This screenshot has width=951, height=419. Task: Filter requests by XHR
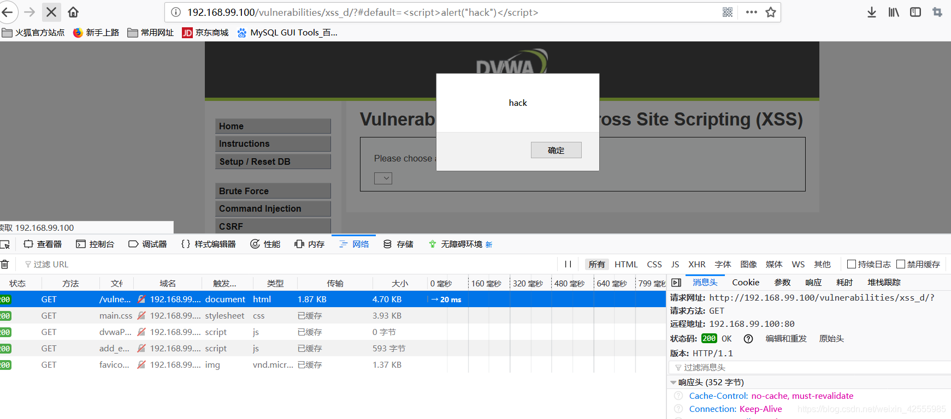697,264
